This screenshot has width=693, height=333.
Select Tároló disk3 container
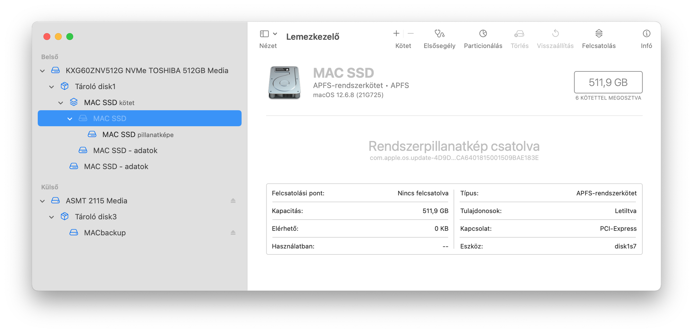pos(140,217)
